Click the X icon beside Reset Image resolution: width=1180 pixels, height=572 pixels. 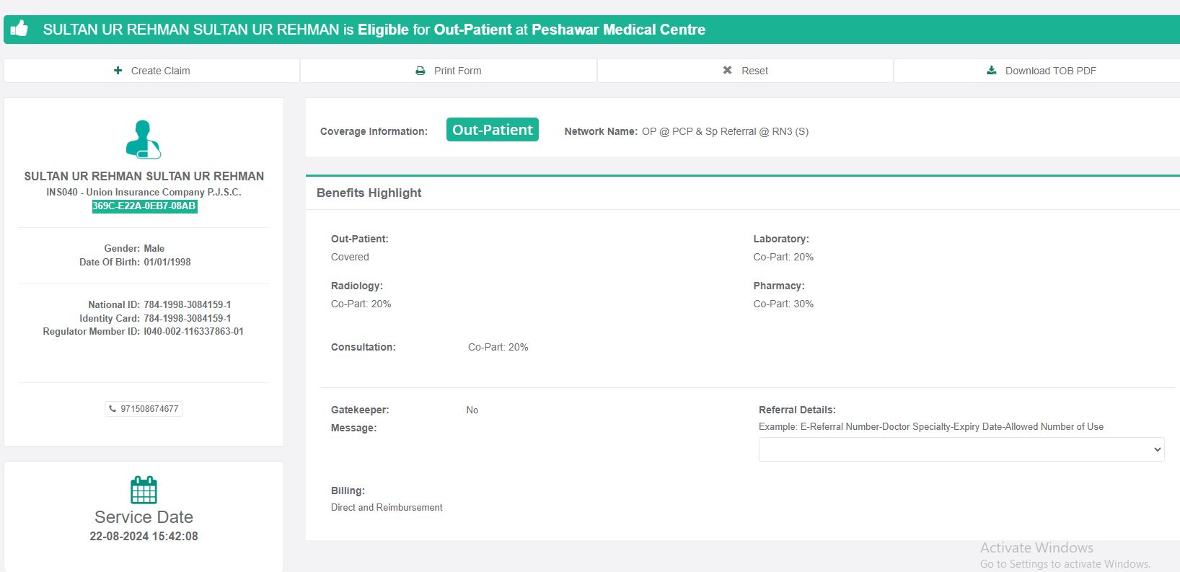click(727, 71)
